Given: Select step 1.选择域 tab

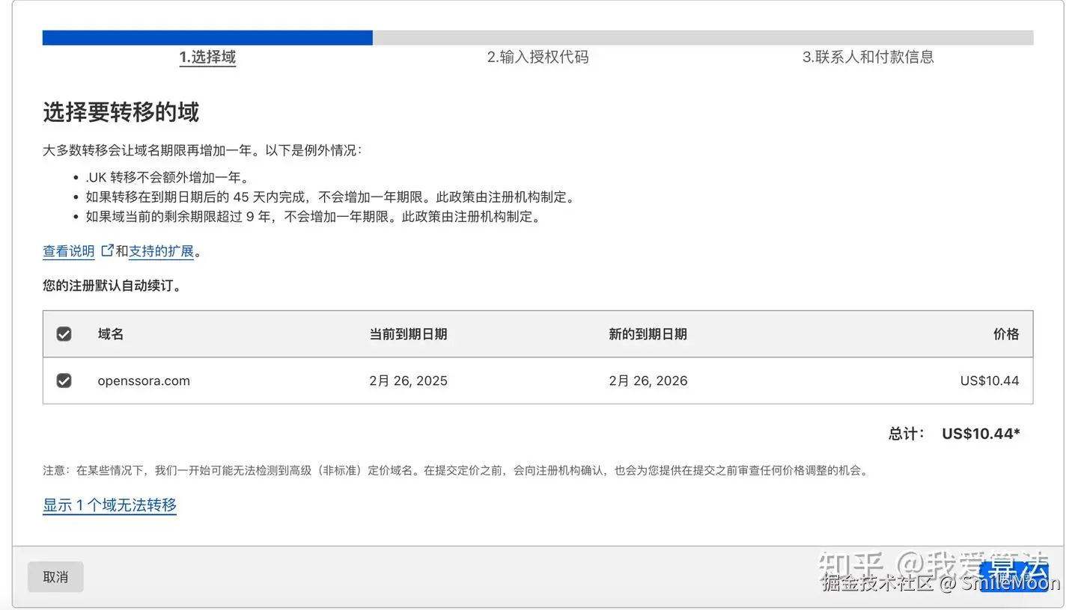Looking at the screenshot, I should pyautogui.click(x=207, y=57).
